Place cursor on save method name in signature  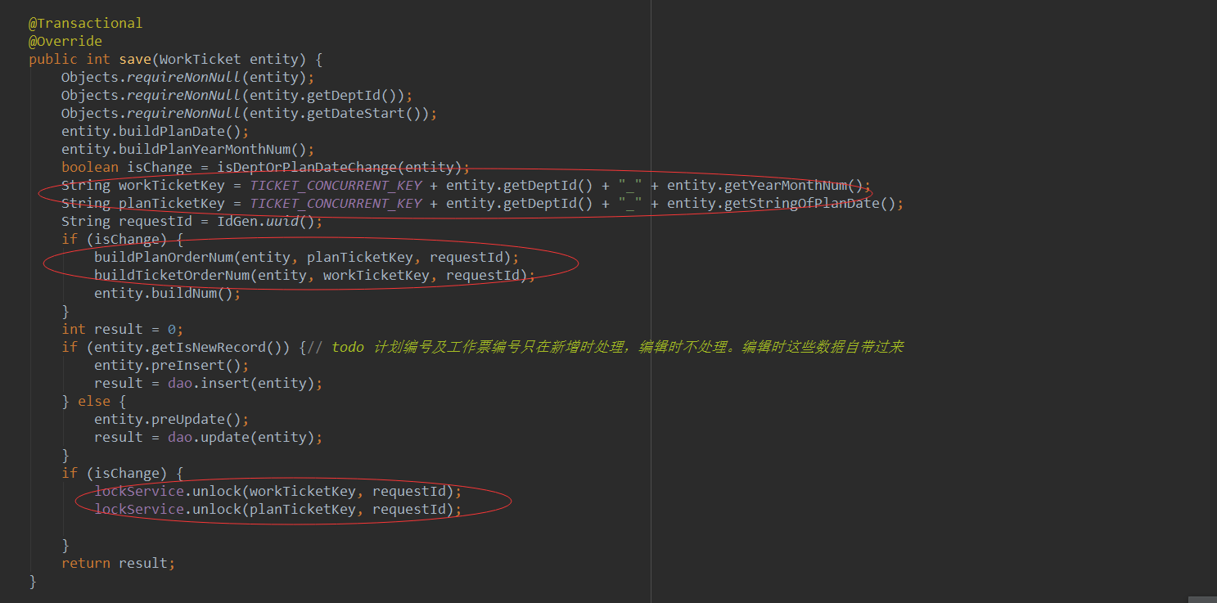(x=135, y=59)
